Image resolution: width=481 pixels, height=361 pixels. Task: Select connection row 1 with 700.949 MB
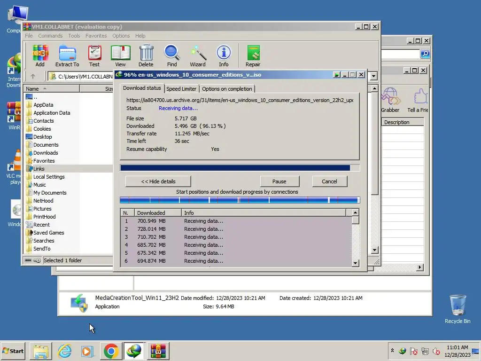(236, 221)
